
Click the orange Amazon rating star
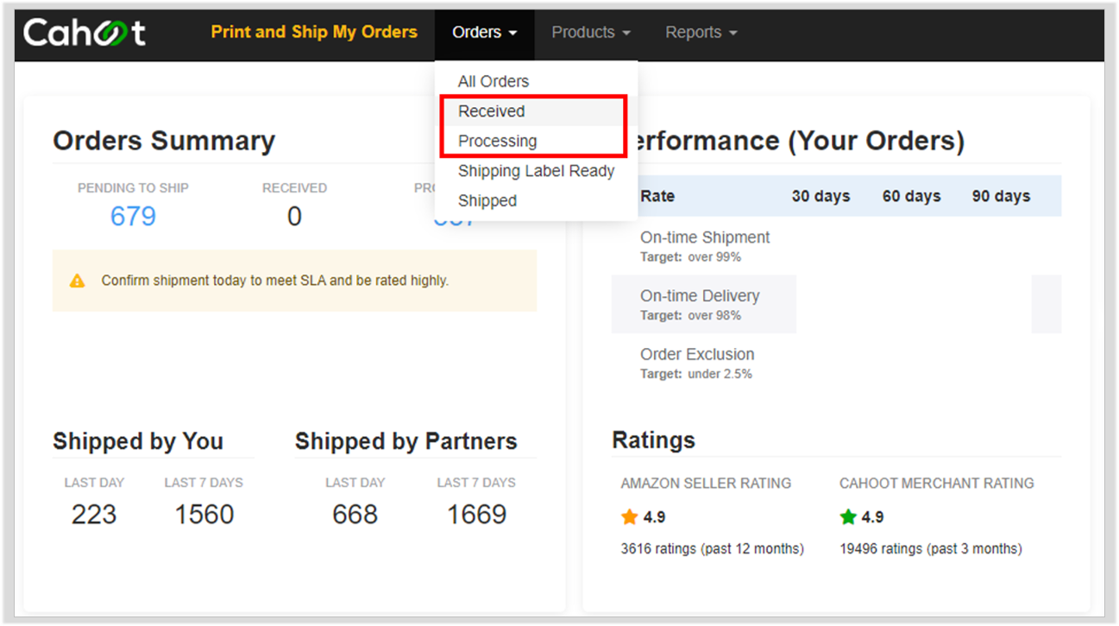click(629, 517)
